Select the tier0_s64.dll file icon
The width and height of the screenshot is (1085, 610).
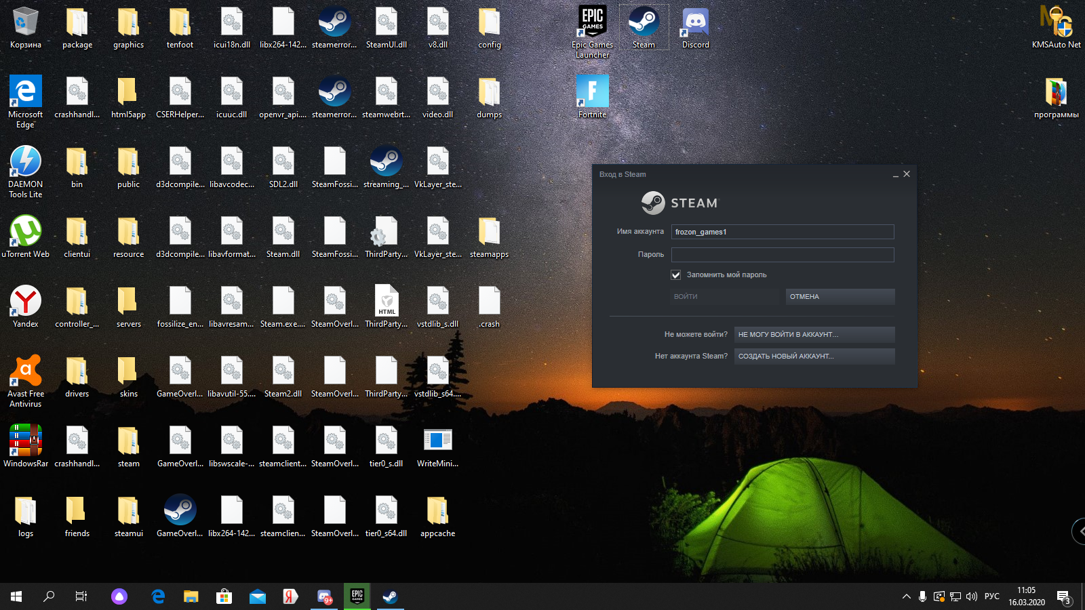point(386,516)
